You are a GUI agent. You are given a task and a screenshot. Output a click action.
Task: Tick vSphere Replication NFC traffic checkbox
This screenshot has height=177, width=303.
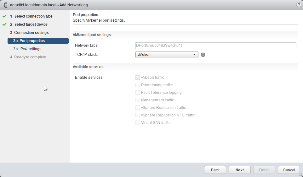pos(138,115)
